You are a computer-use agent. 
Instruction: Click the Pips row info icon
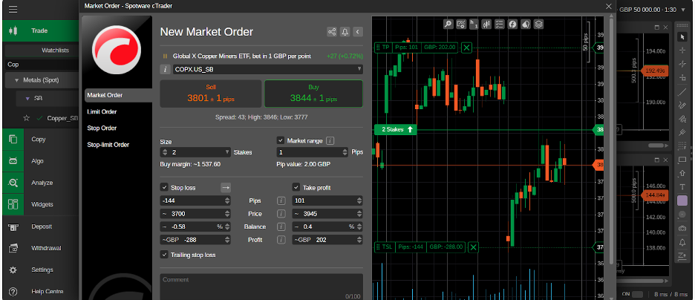point(281,200)
